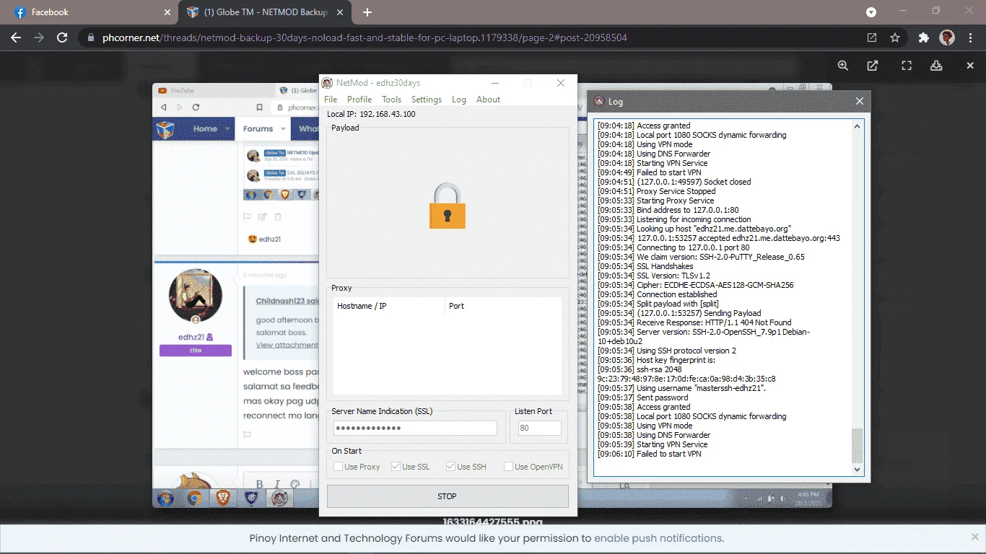Open NetMod Settings menu
The image size is (986, 554).
pyautogui.click(x=427, y=100)
